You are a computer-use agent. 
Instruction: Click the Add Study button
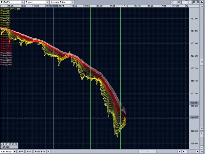click(x=7, y=151)
